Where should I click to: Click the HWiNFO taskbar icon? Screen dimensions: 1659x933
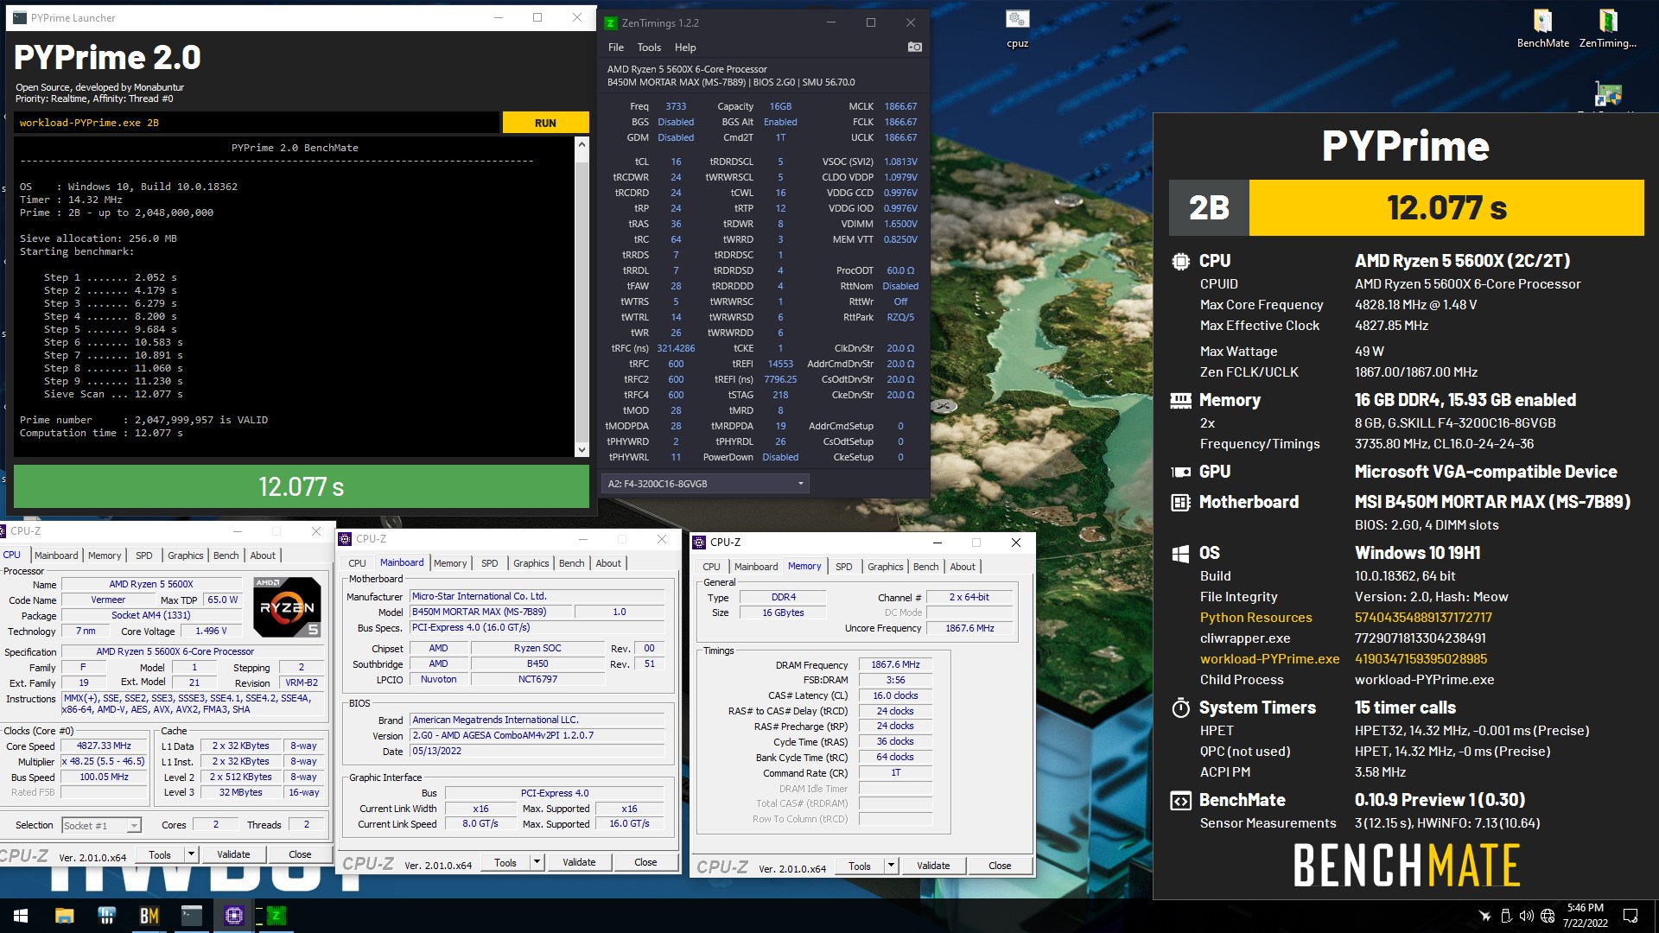coord(106,916)
